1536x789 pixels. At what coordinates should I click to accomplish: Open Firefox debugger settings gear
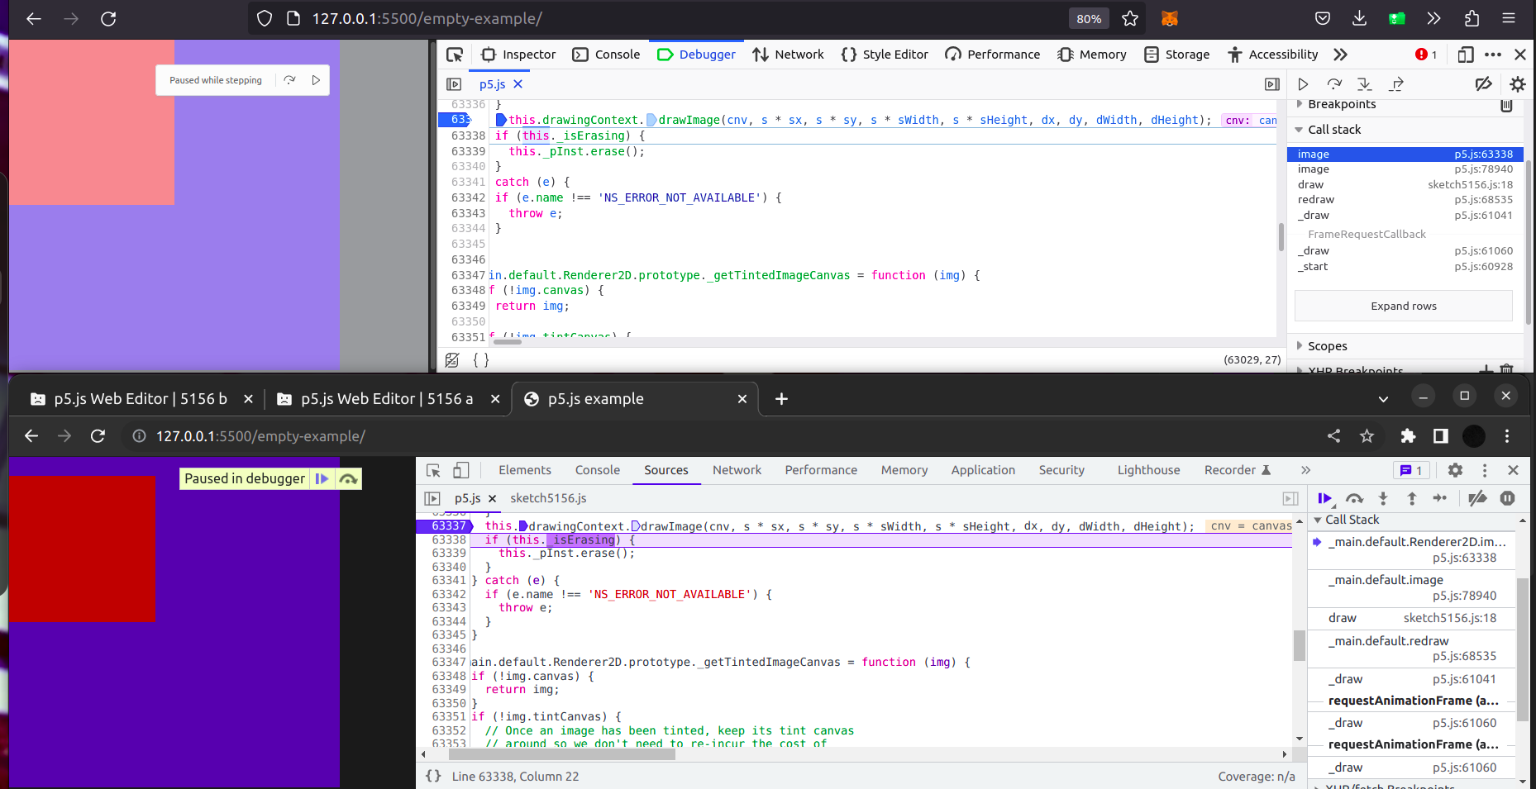tap(1518, 84)
